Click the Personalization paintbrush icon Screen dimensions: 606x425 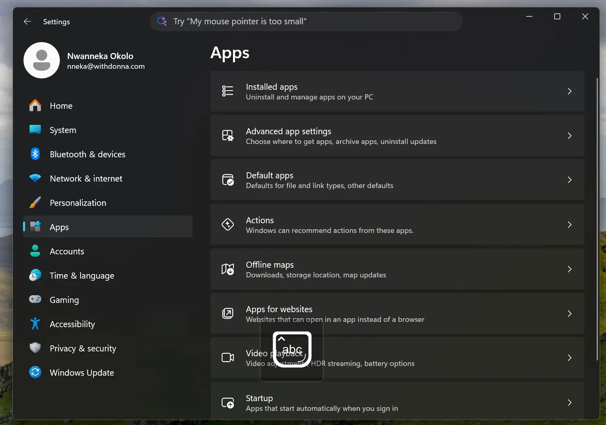(35, 203)
